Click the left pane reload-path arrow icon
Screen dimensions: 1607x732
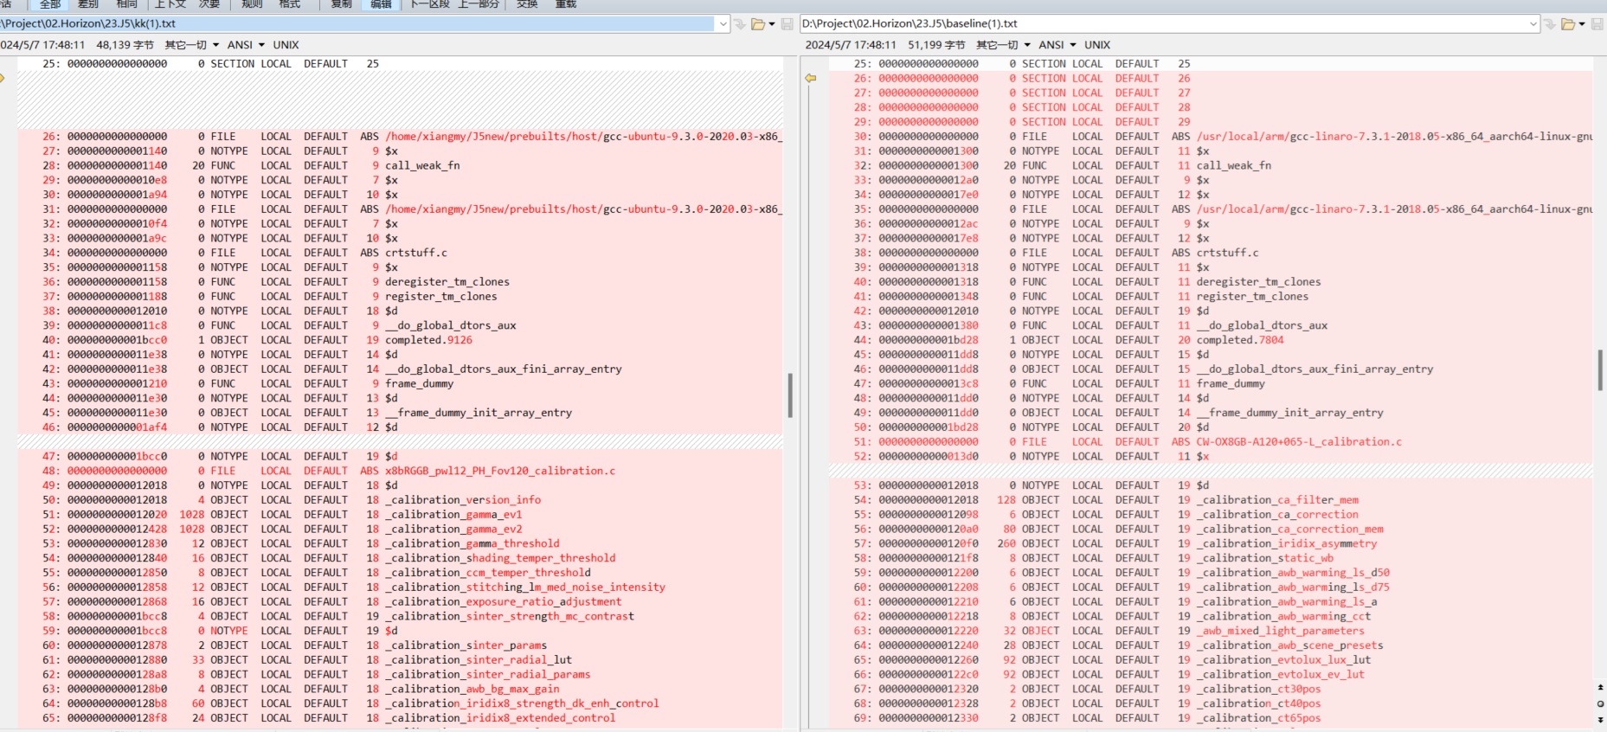coord(740,24)
